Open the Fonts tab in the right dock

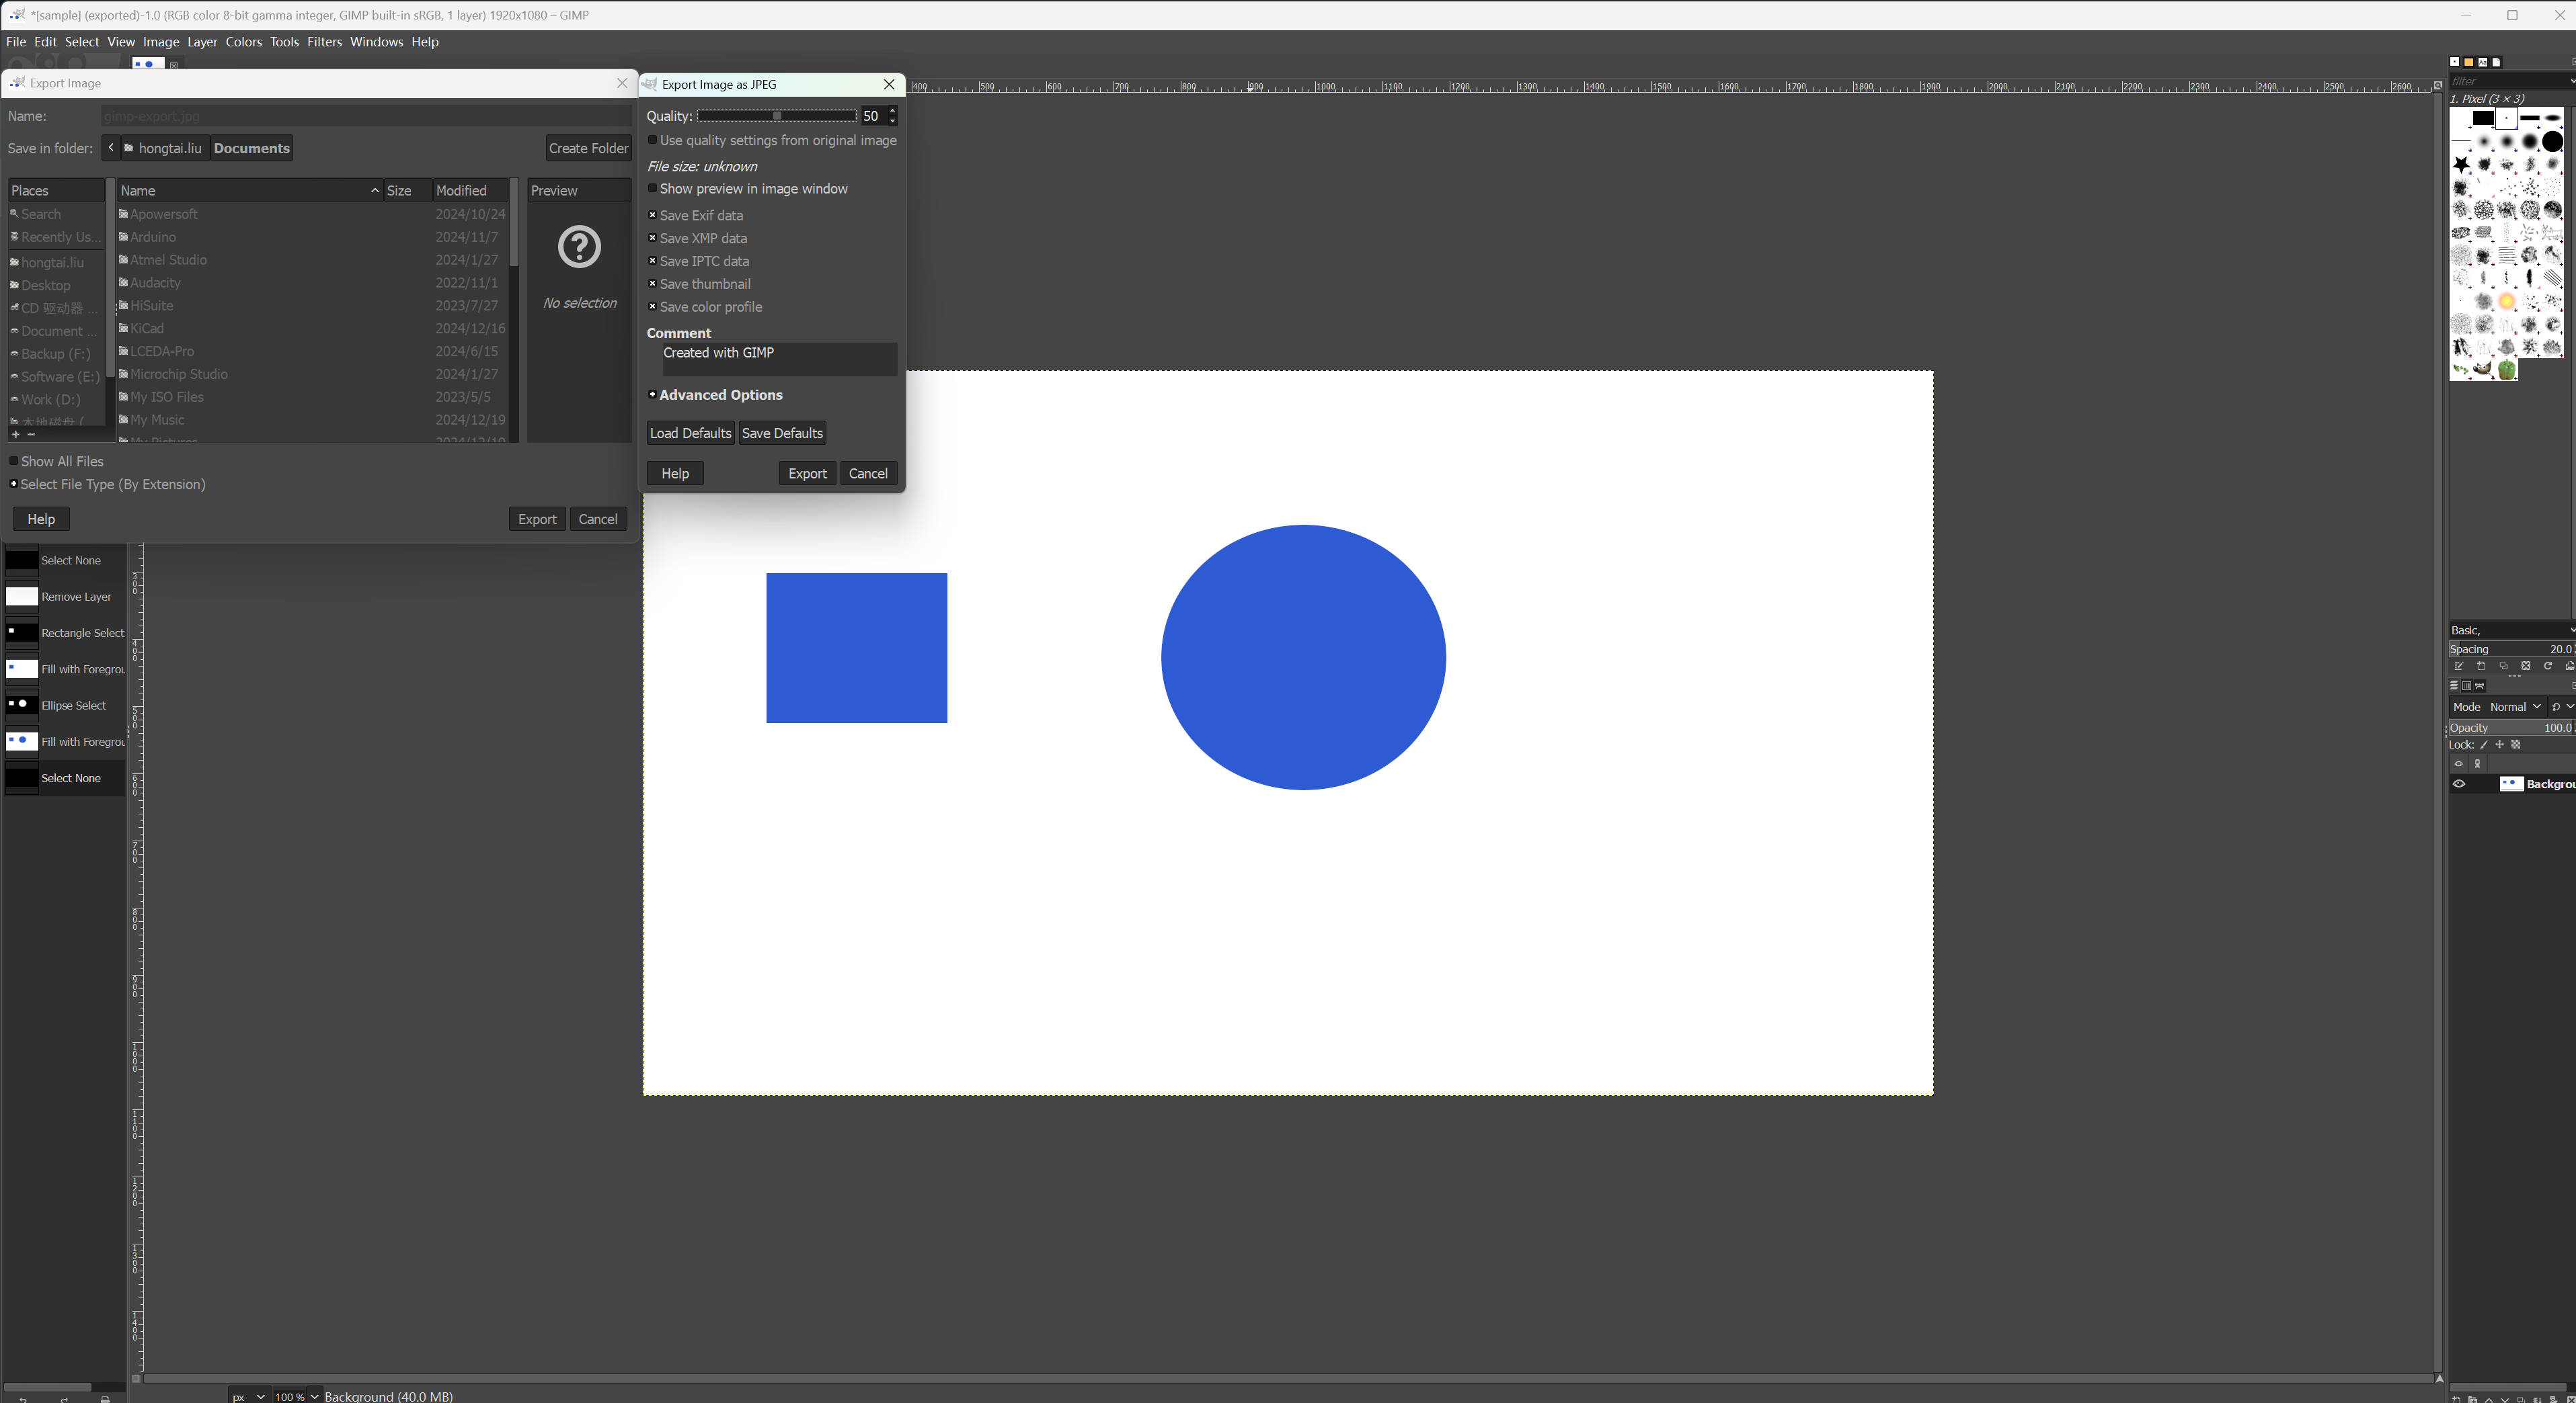pyautogui.click(x=2483, y=62)
